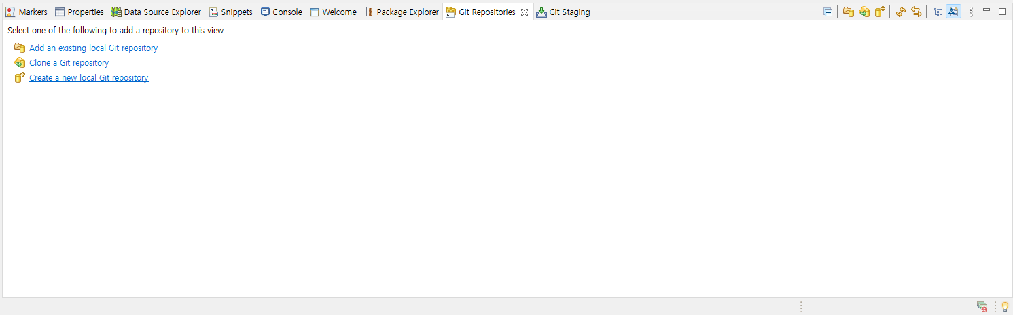Toggle Link with Editor and Selection
This screenshot has height=315, width=1013.
tap(917, 12)
